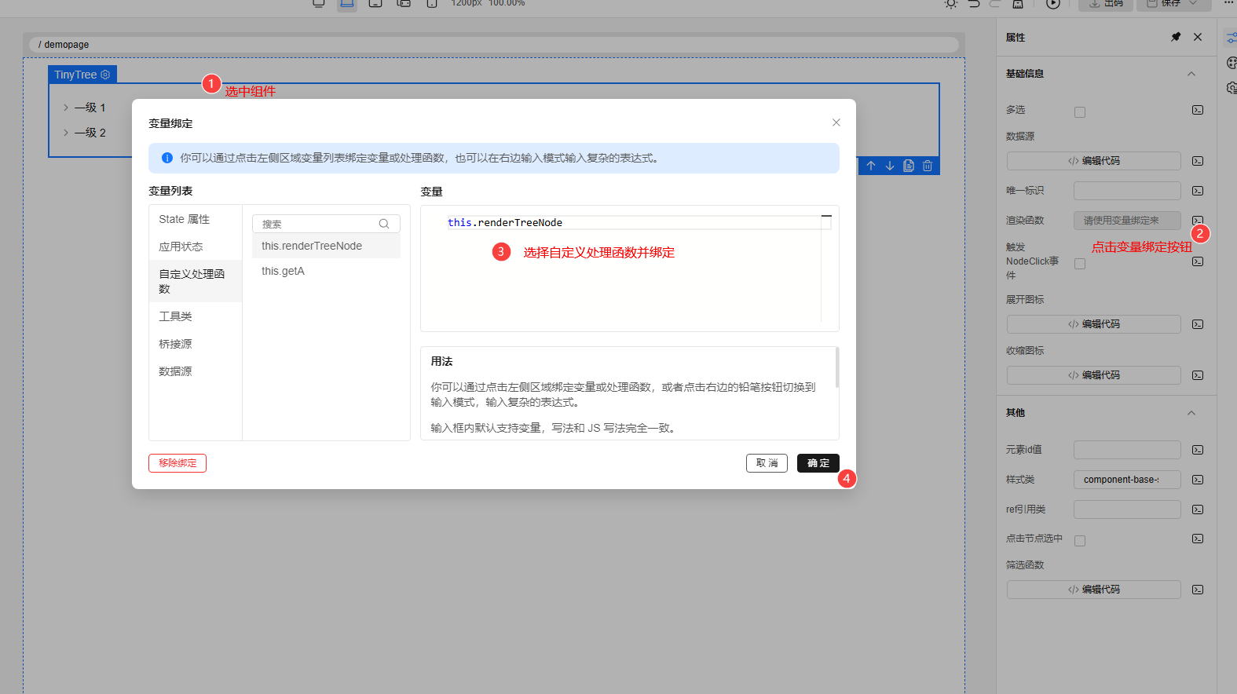
Task: Expand the 一级 1 tree node
Action: pos(66,108)
